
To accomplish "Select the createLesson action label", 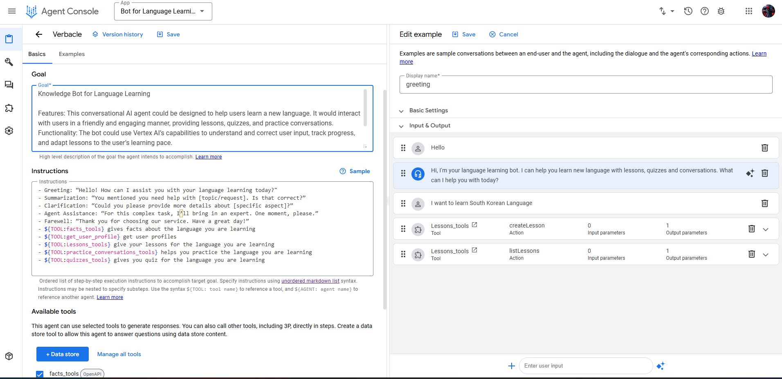I will [x=527, y=225].
